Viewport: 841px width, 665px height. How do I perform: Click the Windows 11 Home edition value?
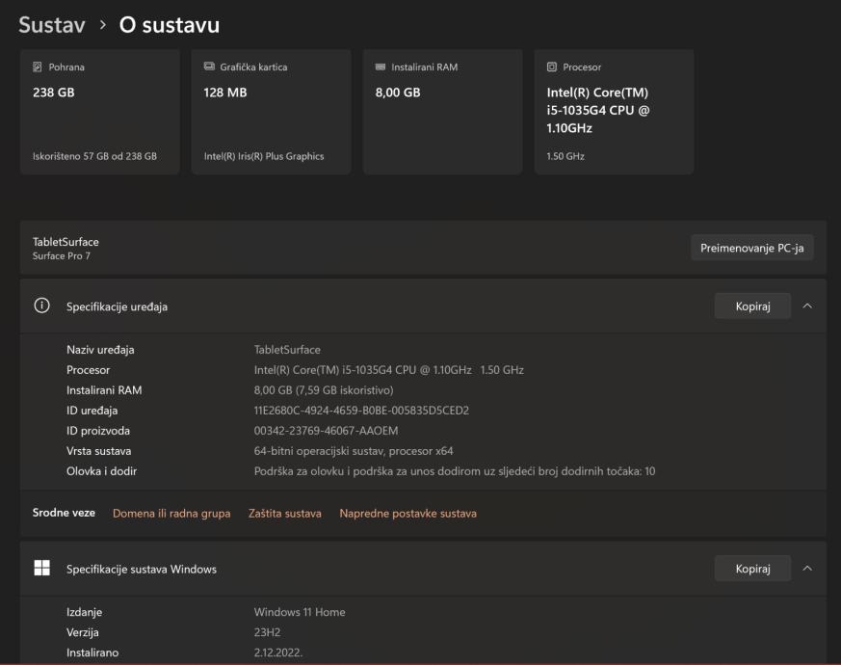300,612
